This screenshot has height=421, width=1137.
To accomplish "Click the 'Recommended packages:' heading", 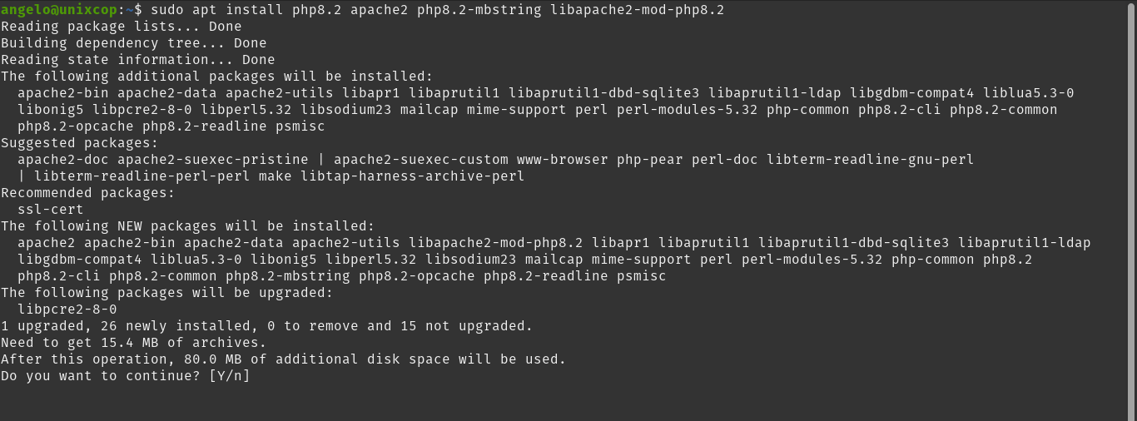I will pos(88,193).
